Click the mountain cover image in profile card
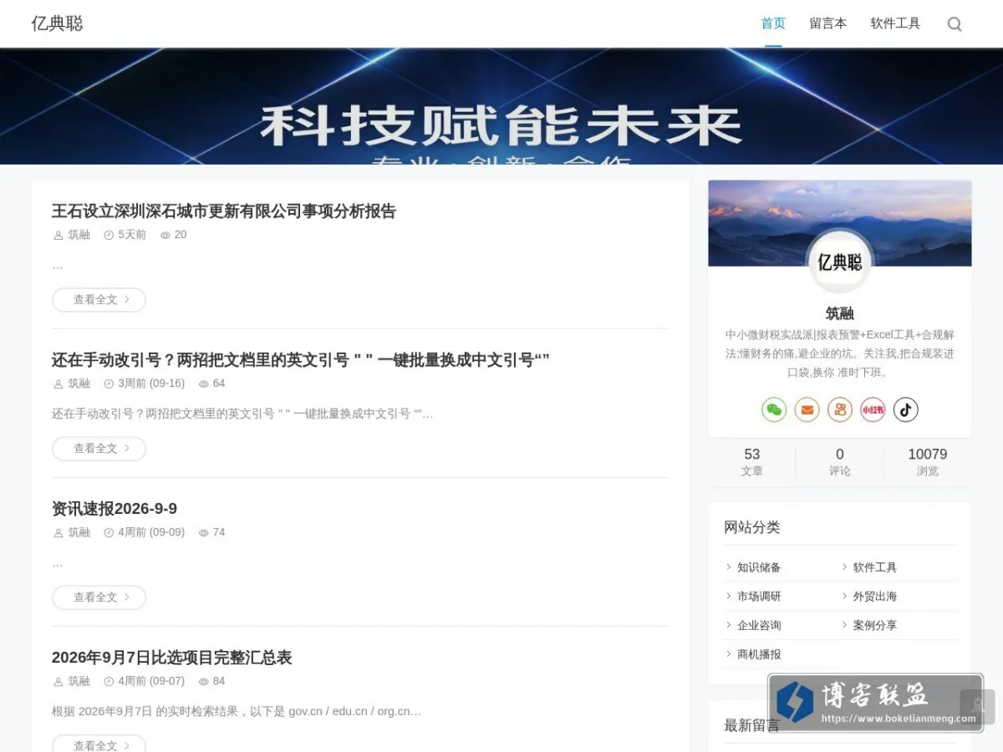Image resolution: width=1003 pixels, height=752 pixels. coord(840,223)
